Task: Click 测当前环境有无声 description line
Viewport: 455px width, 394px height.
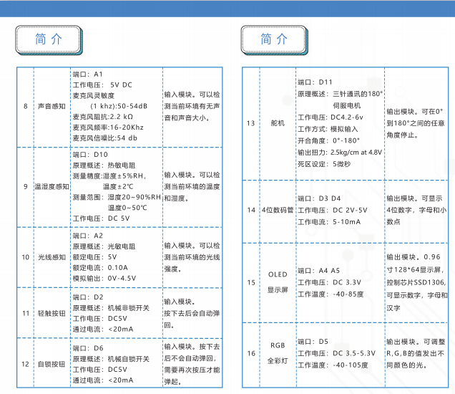Action: pos(192,106)
